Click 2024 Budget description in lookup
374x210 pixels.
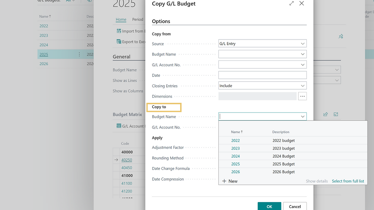click(284, 156)
